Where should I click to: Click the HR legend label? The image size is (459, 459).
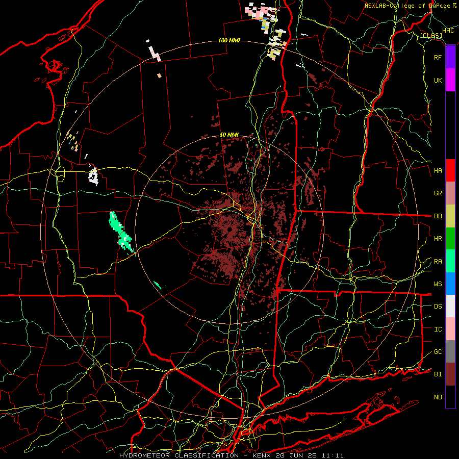click(x=438, y=239)
